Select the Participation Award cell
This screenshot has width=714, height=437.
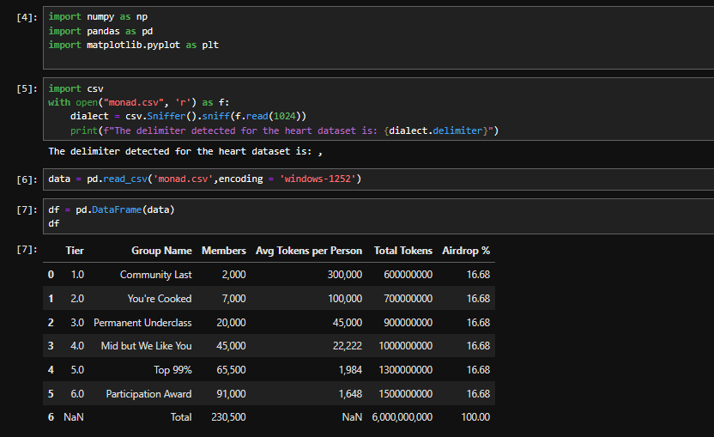(x=148, y=394)
